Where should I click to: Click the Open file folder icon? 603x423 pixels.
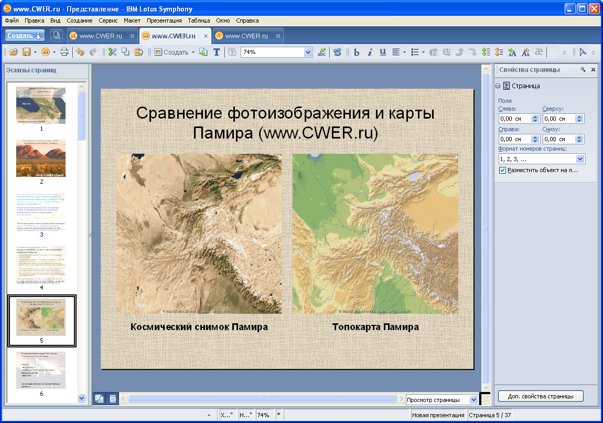[x=14, y=52]
